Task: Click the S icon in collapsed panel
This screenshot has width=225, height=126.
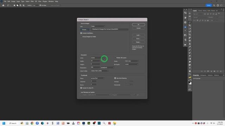Action: pos(185,40)
